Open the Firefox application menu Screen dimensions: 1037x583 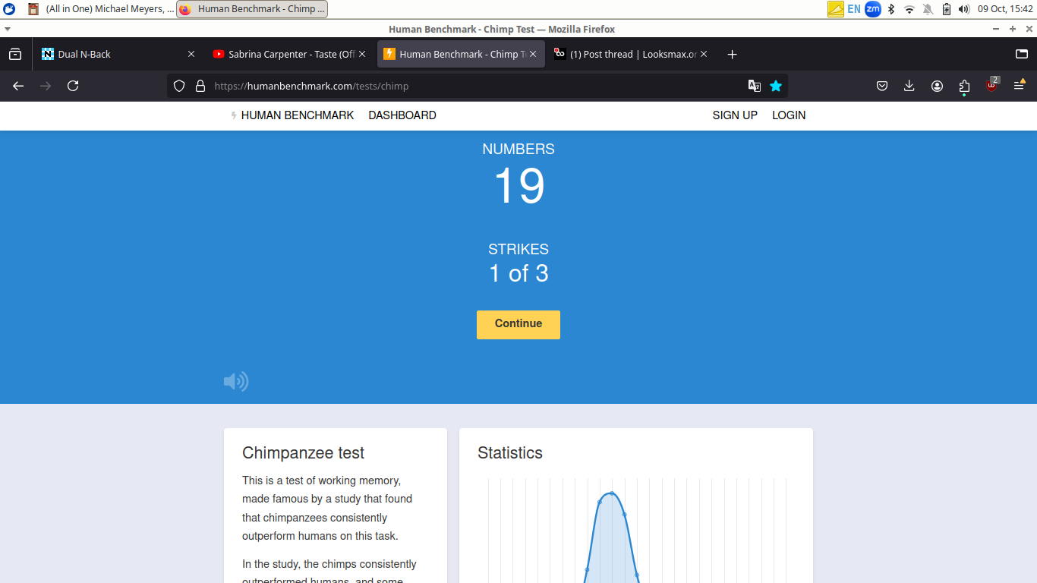point(1020,86)
